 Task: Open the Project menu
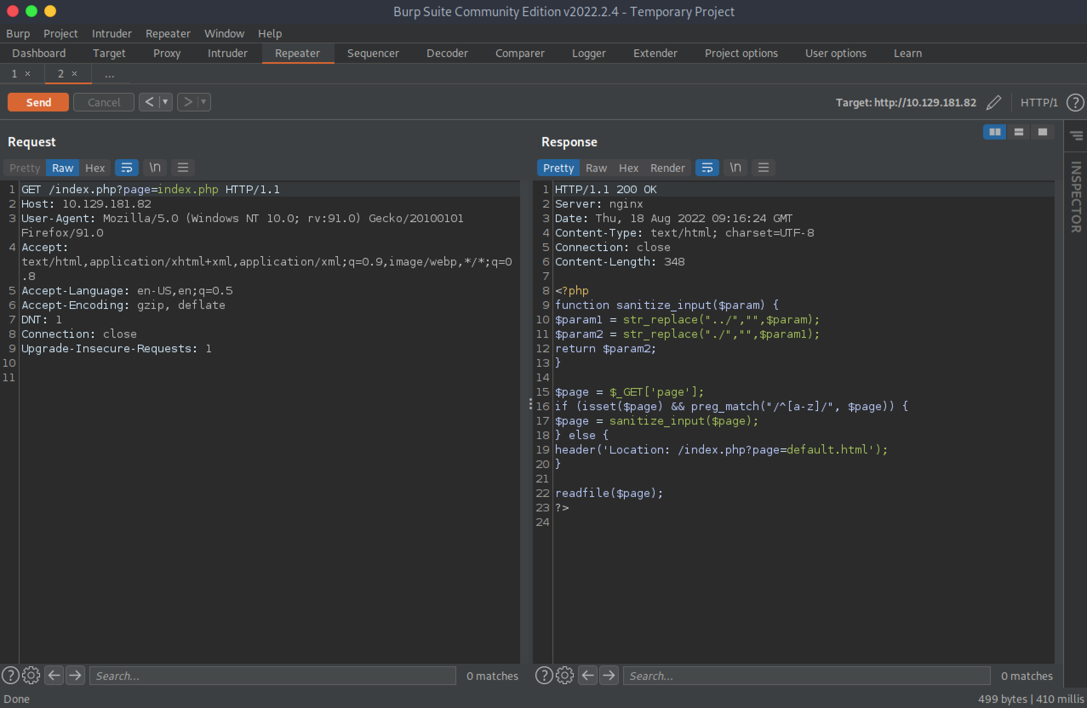click(60, 33)
